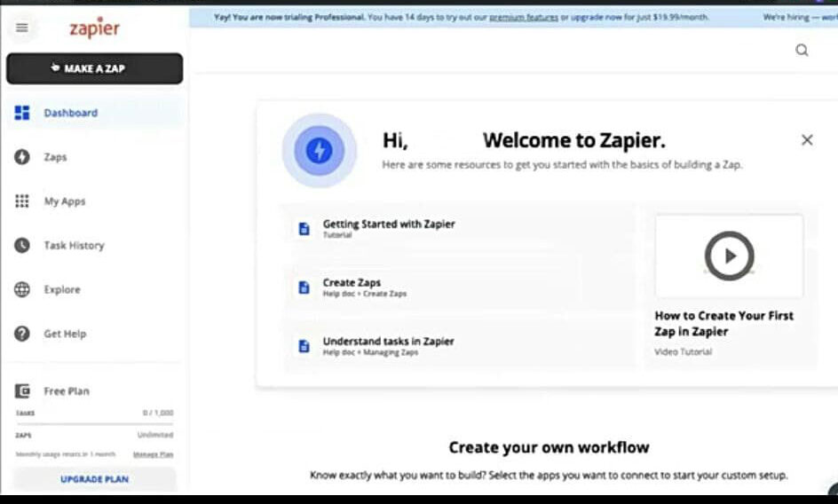Click the Task History clock icon
Image resolution: width=838 pixels, height=504 pixels.
point(22,245)
